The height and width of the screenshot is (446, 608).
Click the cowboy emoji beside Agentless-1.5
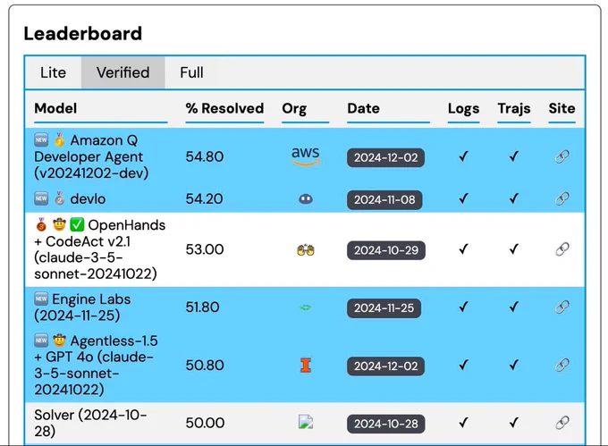(59, 341)
